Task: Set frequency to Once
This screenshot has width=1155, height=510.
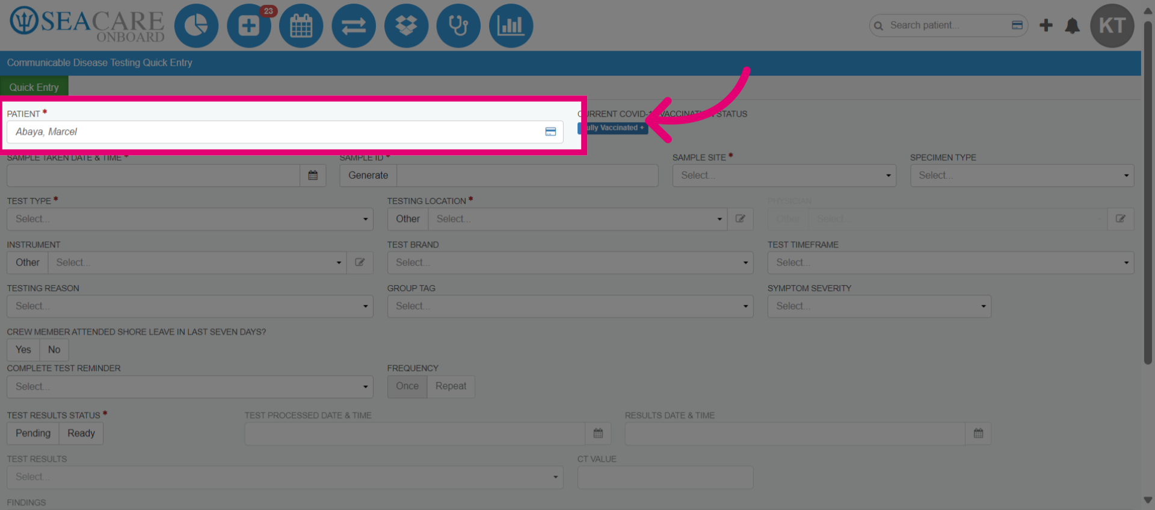Action: tap(407, 386)
